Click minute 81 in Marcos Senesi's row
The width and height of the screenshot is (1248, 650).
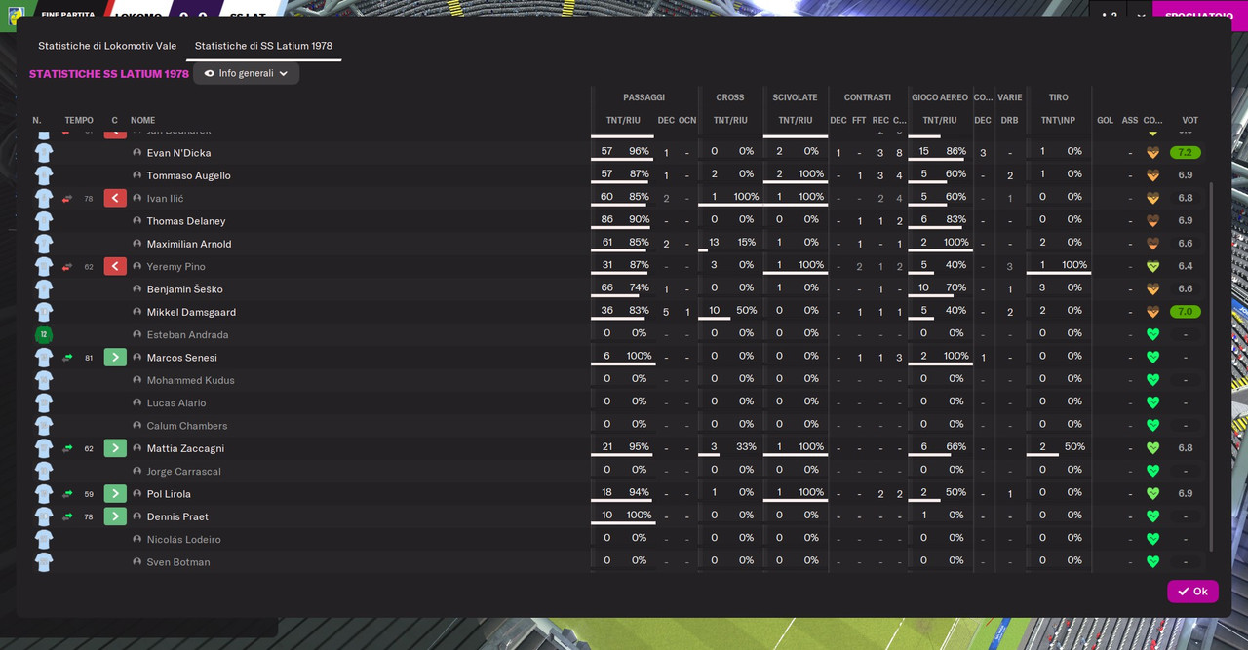coord(89,358)
